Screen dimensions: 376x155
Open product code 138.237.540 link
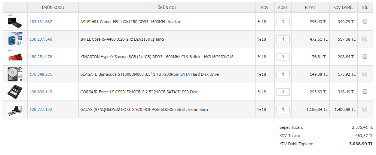point(41,39)
